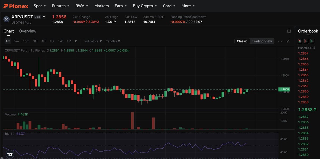Open the Indicators dropdown
The image size is (320, 159).
[x=93, y=41]
